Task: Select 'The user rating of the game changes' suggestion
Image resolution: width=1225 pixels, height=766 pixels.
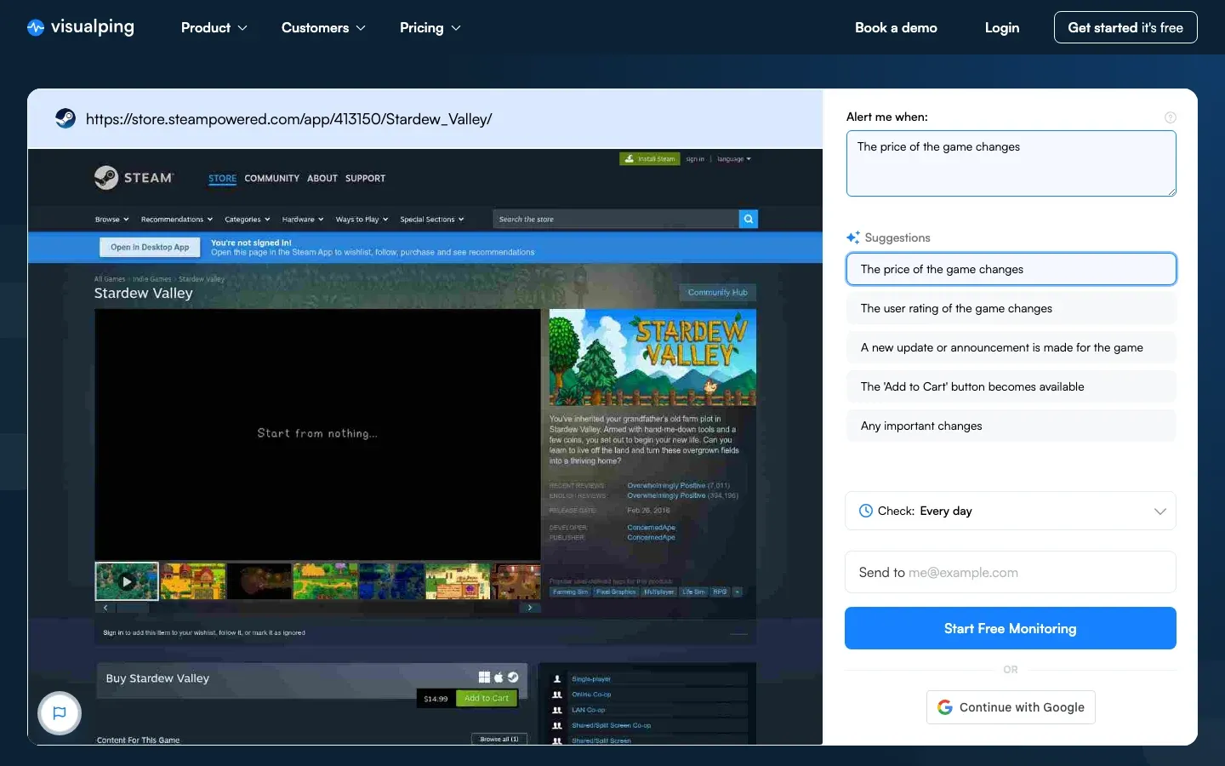Action: pyautogui.click(x=1011, y=308)
